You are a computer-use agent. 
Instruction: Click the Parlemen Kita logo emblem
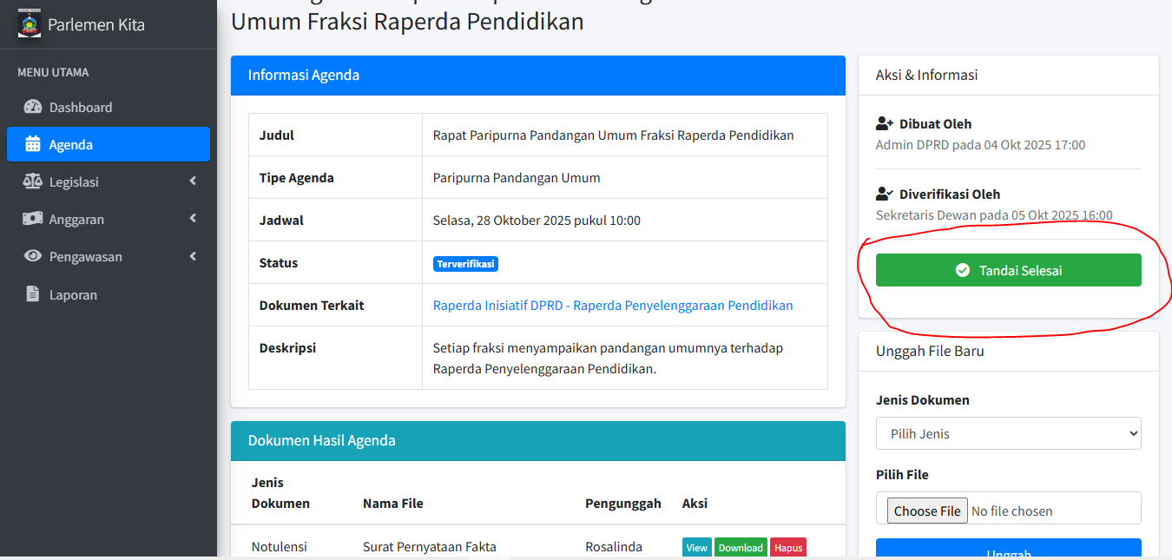30,23
